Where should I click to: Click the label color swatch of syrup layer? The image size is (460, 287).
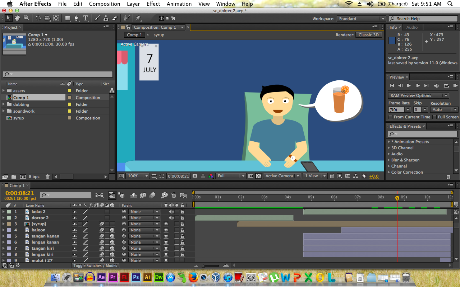pyautogui.click(x=9, y=224)
